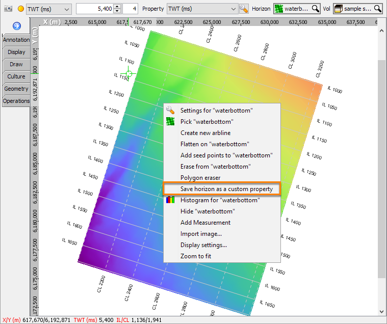387x324 pixels.
Task: Click the Horizon label in toolbar
Action: point(261,9)
